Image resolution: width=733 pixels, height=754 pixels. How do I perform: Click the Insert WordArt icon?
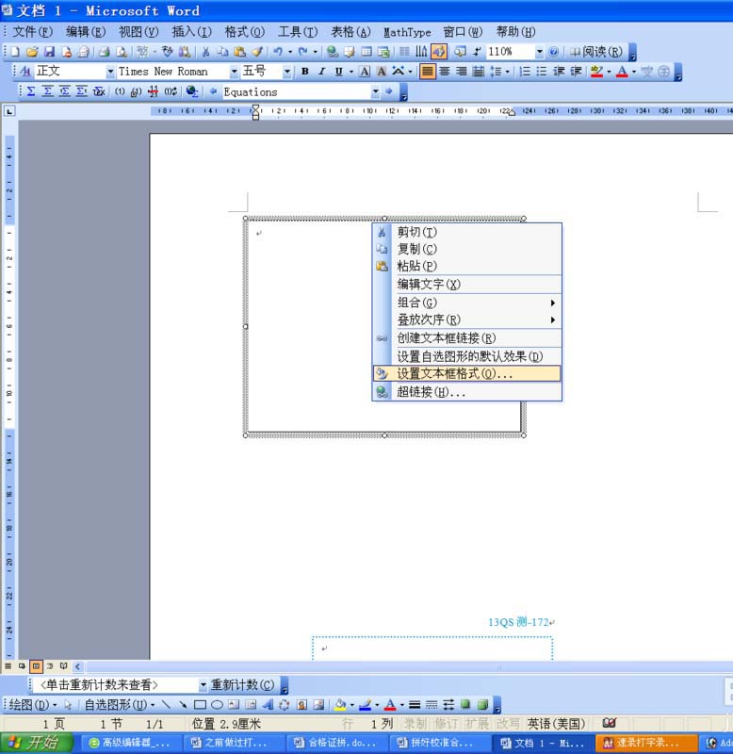268,705
